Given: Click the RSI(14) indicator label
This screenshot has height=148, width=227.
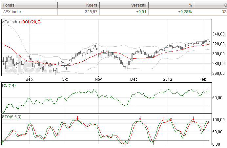Looking at the screenshot, I should point(9,85).
